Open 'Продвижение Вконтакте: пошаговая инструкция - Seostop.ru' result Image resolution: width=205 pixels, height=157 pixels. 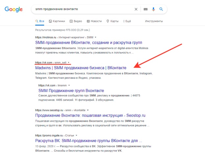coord(90,115)
